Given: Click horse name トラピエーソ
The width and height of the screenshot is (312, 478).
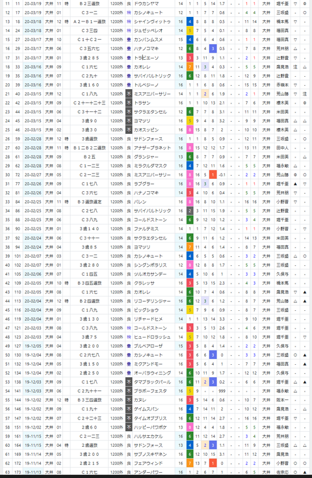Looking at the screenshot, I should [146, 58].
